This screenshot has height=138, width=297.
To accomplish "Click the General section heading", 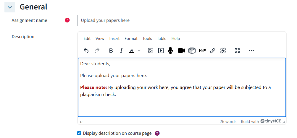I will 33,7.
